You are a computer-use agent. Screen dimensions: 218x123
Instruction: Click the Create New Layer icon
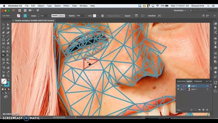click(203, 110)
